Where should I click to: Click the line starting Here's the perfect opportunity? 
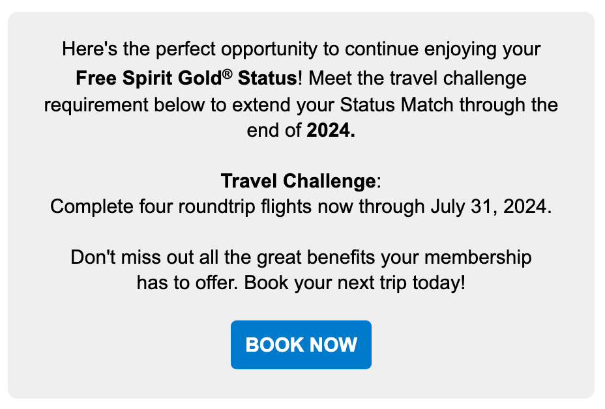click(x=301, y=49)
